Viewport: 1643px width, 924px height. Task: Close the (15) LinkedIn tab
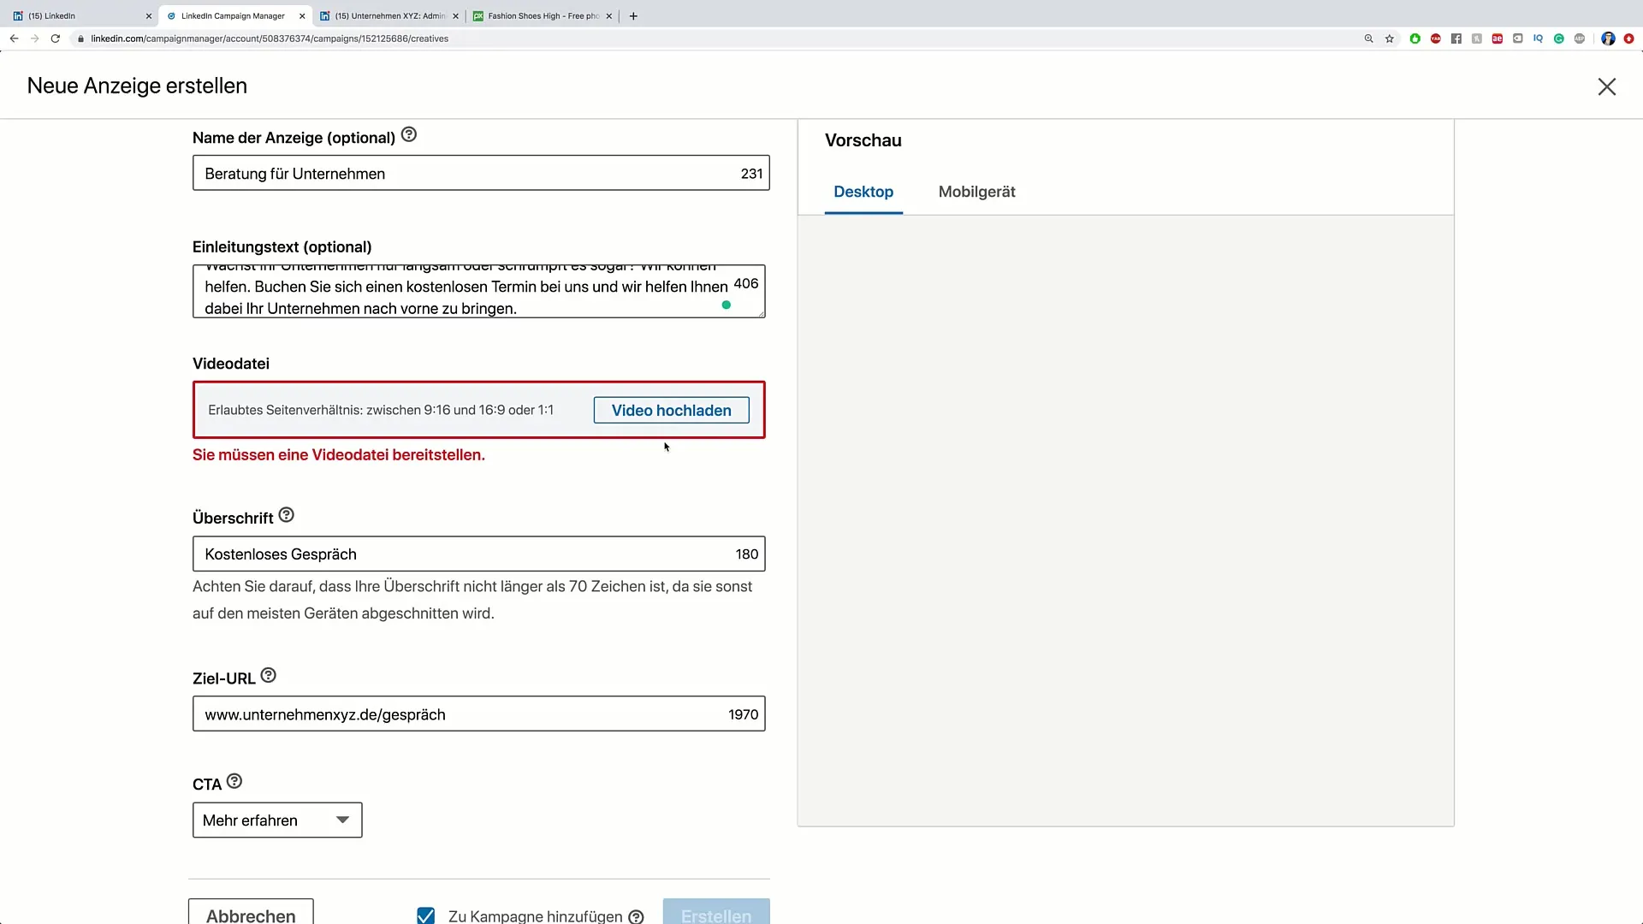[x=148, y=15]
